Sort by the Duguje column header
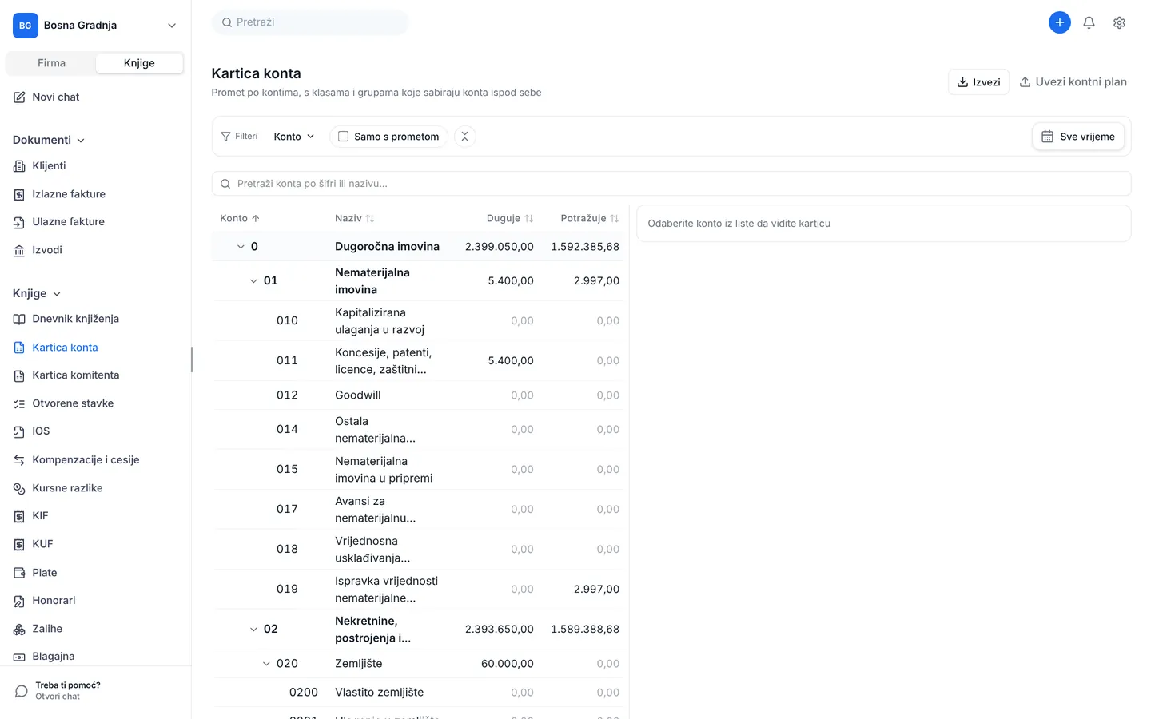The height and width of the screenshot is (719, 1151). click(x=510, y=218)
